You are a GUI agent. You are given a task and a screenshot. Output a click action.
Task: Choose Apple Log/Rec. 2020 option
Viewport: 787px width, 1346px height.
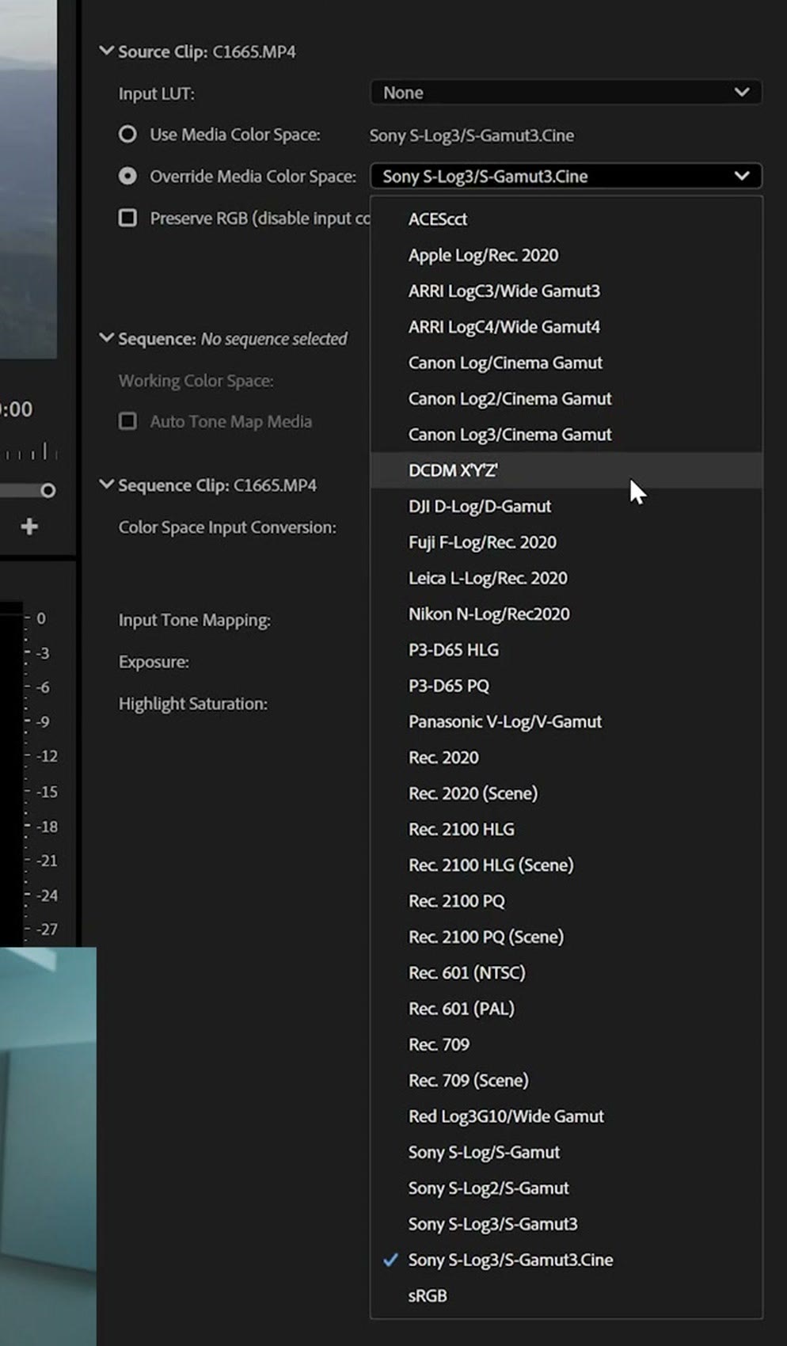(x=565, y=255)
